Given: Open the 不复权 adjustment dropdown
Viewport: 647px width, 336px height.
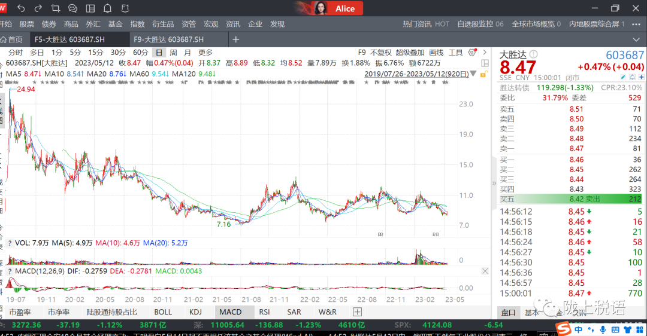Looking at the screenshot, I should (x=380, y=52).
